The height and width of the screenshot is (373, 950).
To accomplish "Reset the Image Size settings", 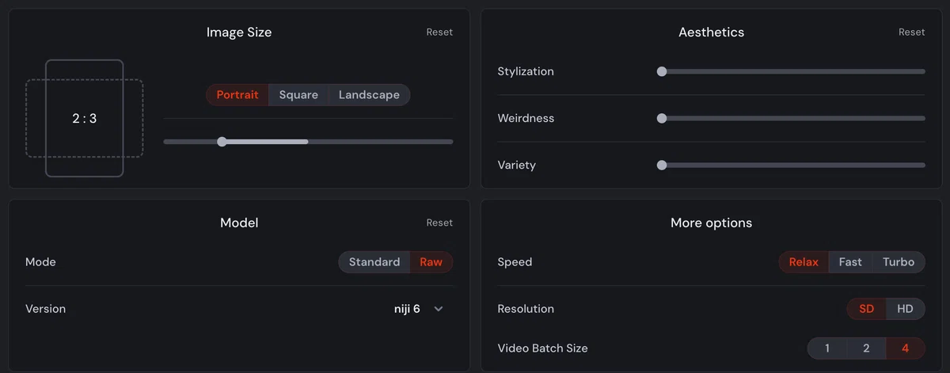I will tap(439, 32).
